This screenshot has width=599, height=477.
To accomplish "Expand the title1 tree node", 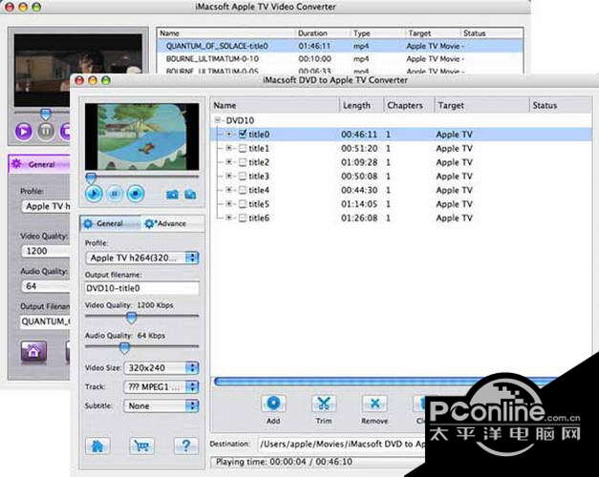I will [x=229, y=148].
